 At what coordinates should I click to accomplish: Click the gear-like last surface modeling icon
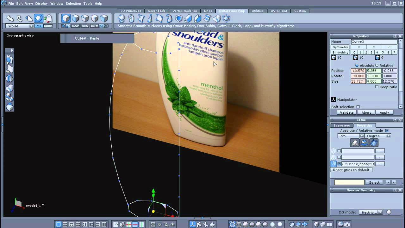coord(227,18)
